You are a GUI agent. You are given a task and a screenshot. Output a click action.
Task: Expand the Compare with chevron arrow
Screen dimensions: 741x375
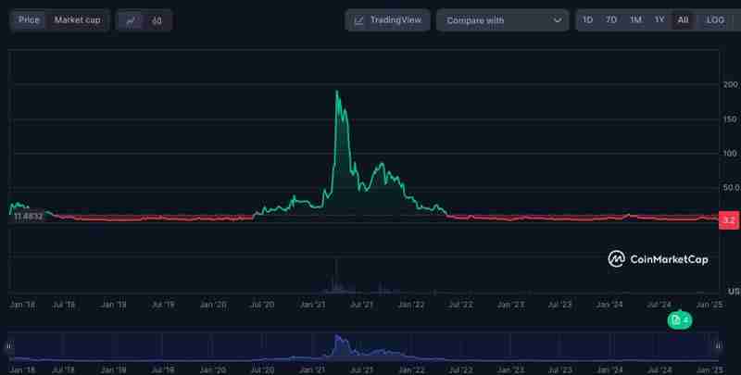pos(558,20)
